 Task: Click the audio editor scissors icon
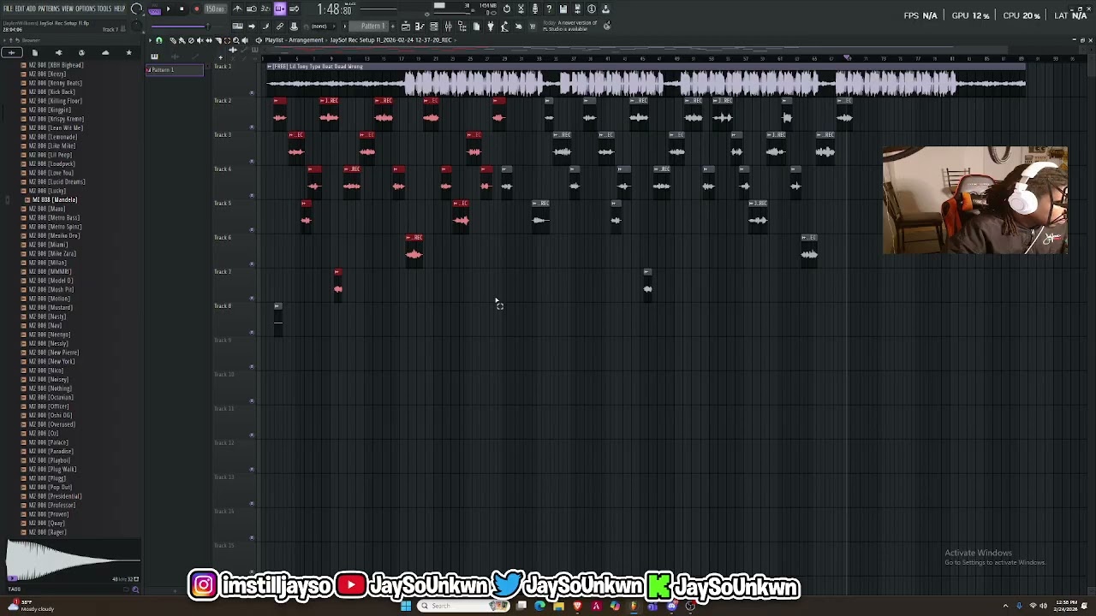point(521,9)
